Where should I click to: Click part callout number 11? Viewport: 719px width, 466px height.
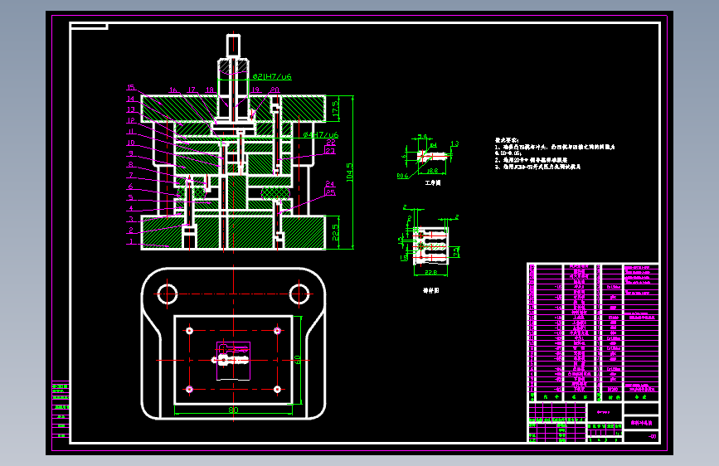coord(131,132)
